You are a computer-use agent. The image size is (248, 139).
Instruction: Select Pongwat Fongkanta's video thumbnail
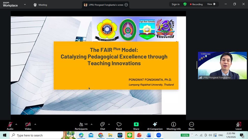222,65
